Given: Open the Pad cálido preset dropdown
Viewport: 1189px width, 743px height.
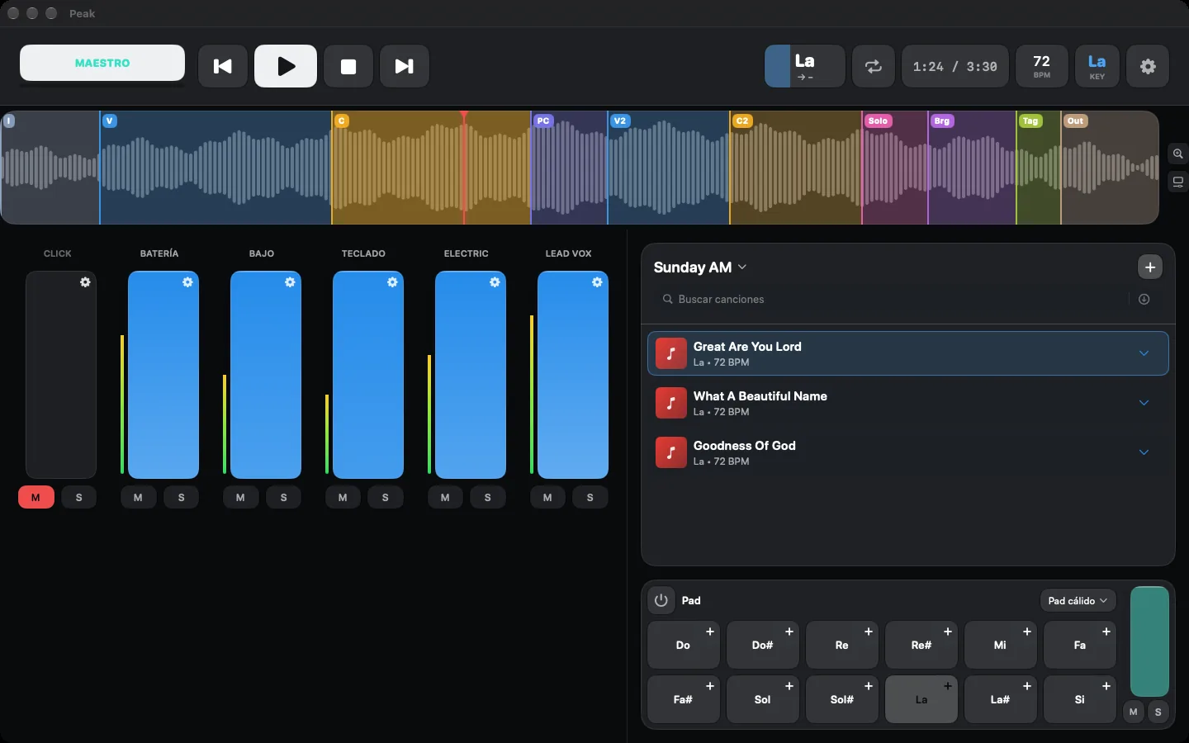Looking at the screenshot, I should pos(1078,601).
